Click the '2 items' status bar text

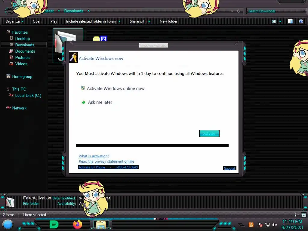click(x=9, y=215)
